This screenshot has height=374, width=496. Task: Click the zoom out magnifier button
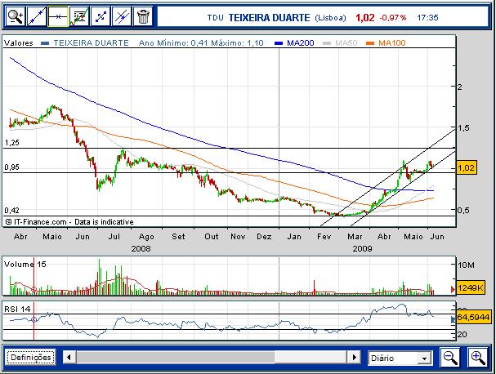click(449, 358)
